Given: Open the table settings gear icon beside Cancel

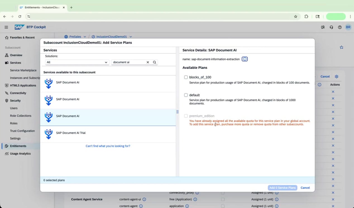Looking at the screenshot, I should pyautogui.click(x=336, y=76).
